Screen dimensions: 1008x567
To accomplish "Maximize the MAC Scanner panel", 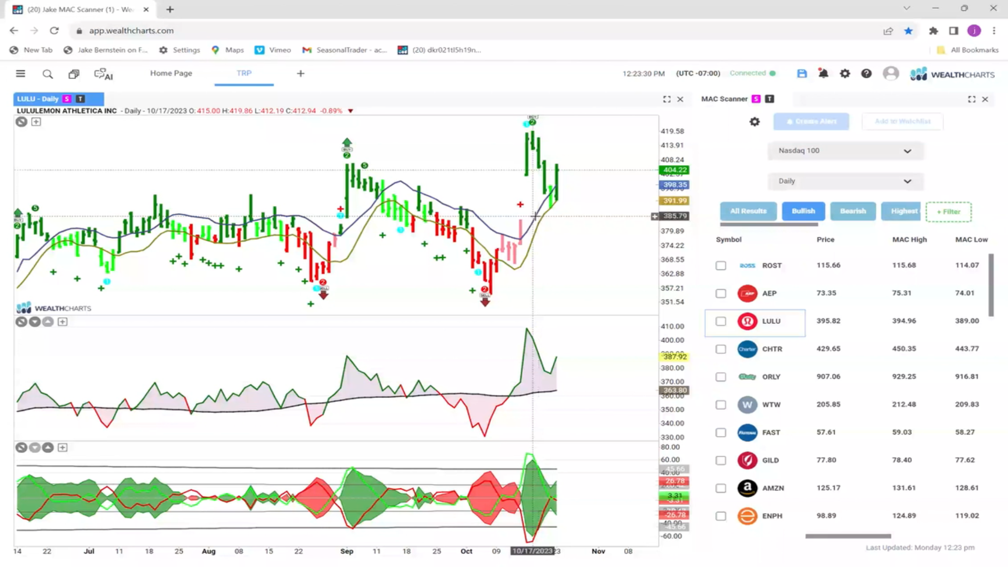I will pos(972,99).
